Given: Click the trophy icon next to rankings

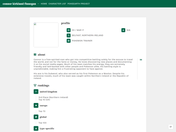Looking at the screenshot, I should [x=35, y=85].
